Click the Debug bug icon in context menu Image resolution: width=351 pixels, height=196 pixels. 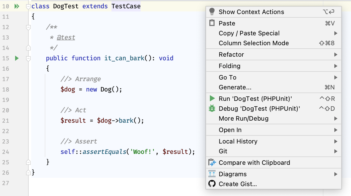[212, 108]
